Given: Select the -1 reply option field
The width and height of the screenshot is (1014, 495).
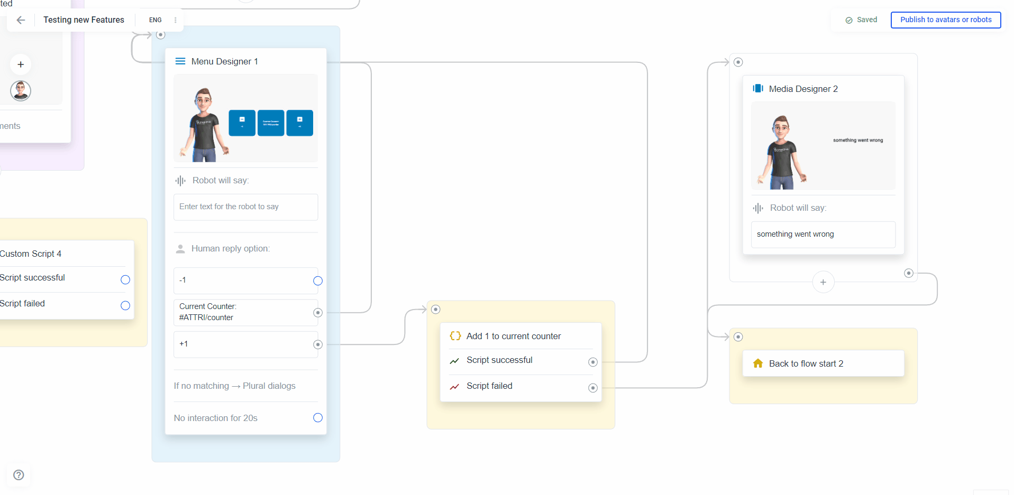Looking at the screenshot, I should click(246, 281).
